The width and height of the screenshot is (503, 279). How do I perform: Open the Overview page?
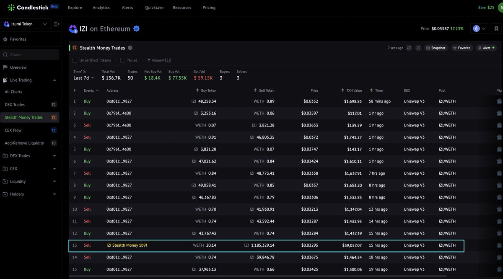[x=18, y=67]
